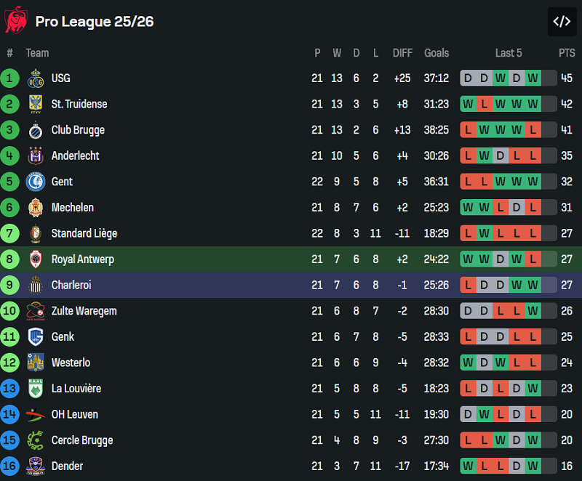Viewport: 582px width, 481px height.
Task: Click the embed code icon button
Action: coord(562,21)
